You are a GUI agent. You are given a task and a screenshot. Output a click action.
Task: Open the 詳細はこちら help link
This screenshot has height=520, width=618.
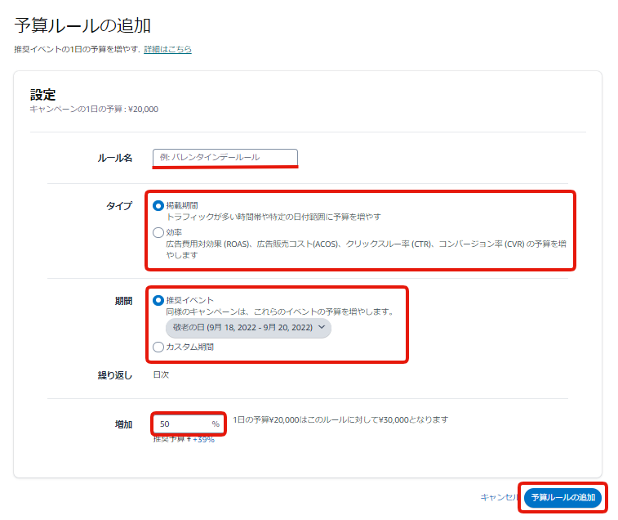[167, 50]
